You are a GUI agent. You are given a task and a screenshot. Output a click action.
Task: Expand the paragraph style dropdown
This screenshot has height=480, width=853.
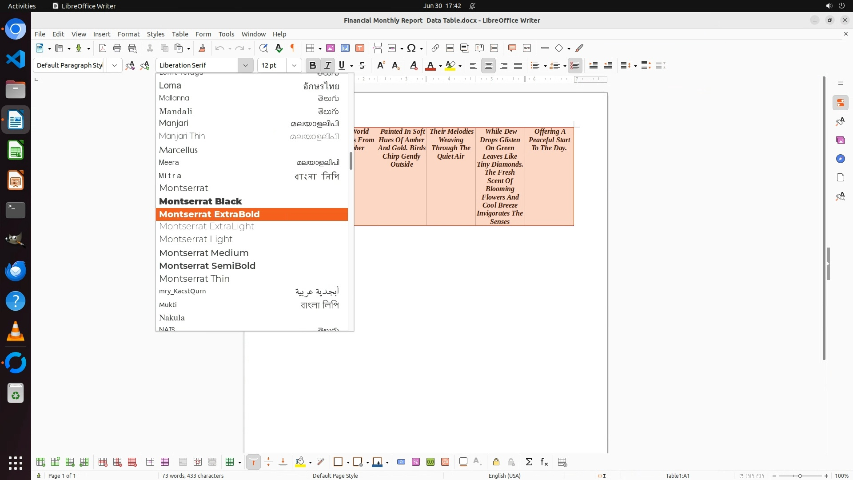coord(115,65)
